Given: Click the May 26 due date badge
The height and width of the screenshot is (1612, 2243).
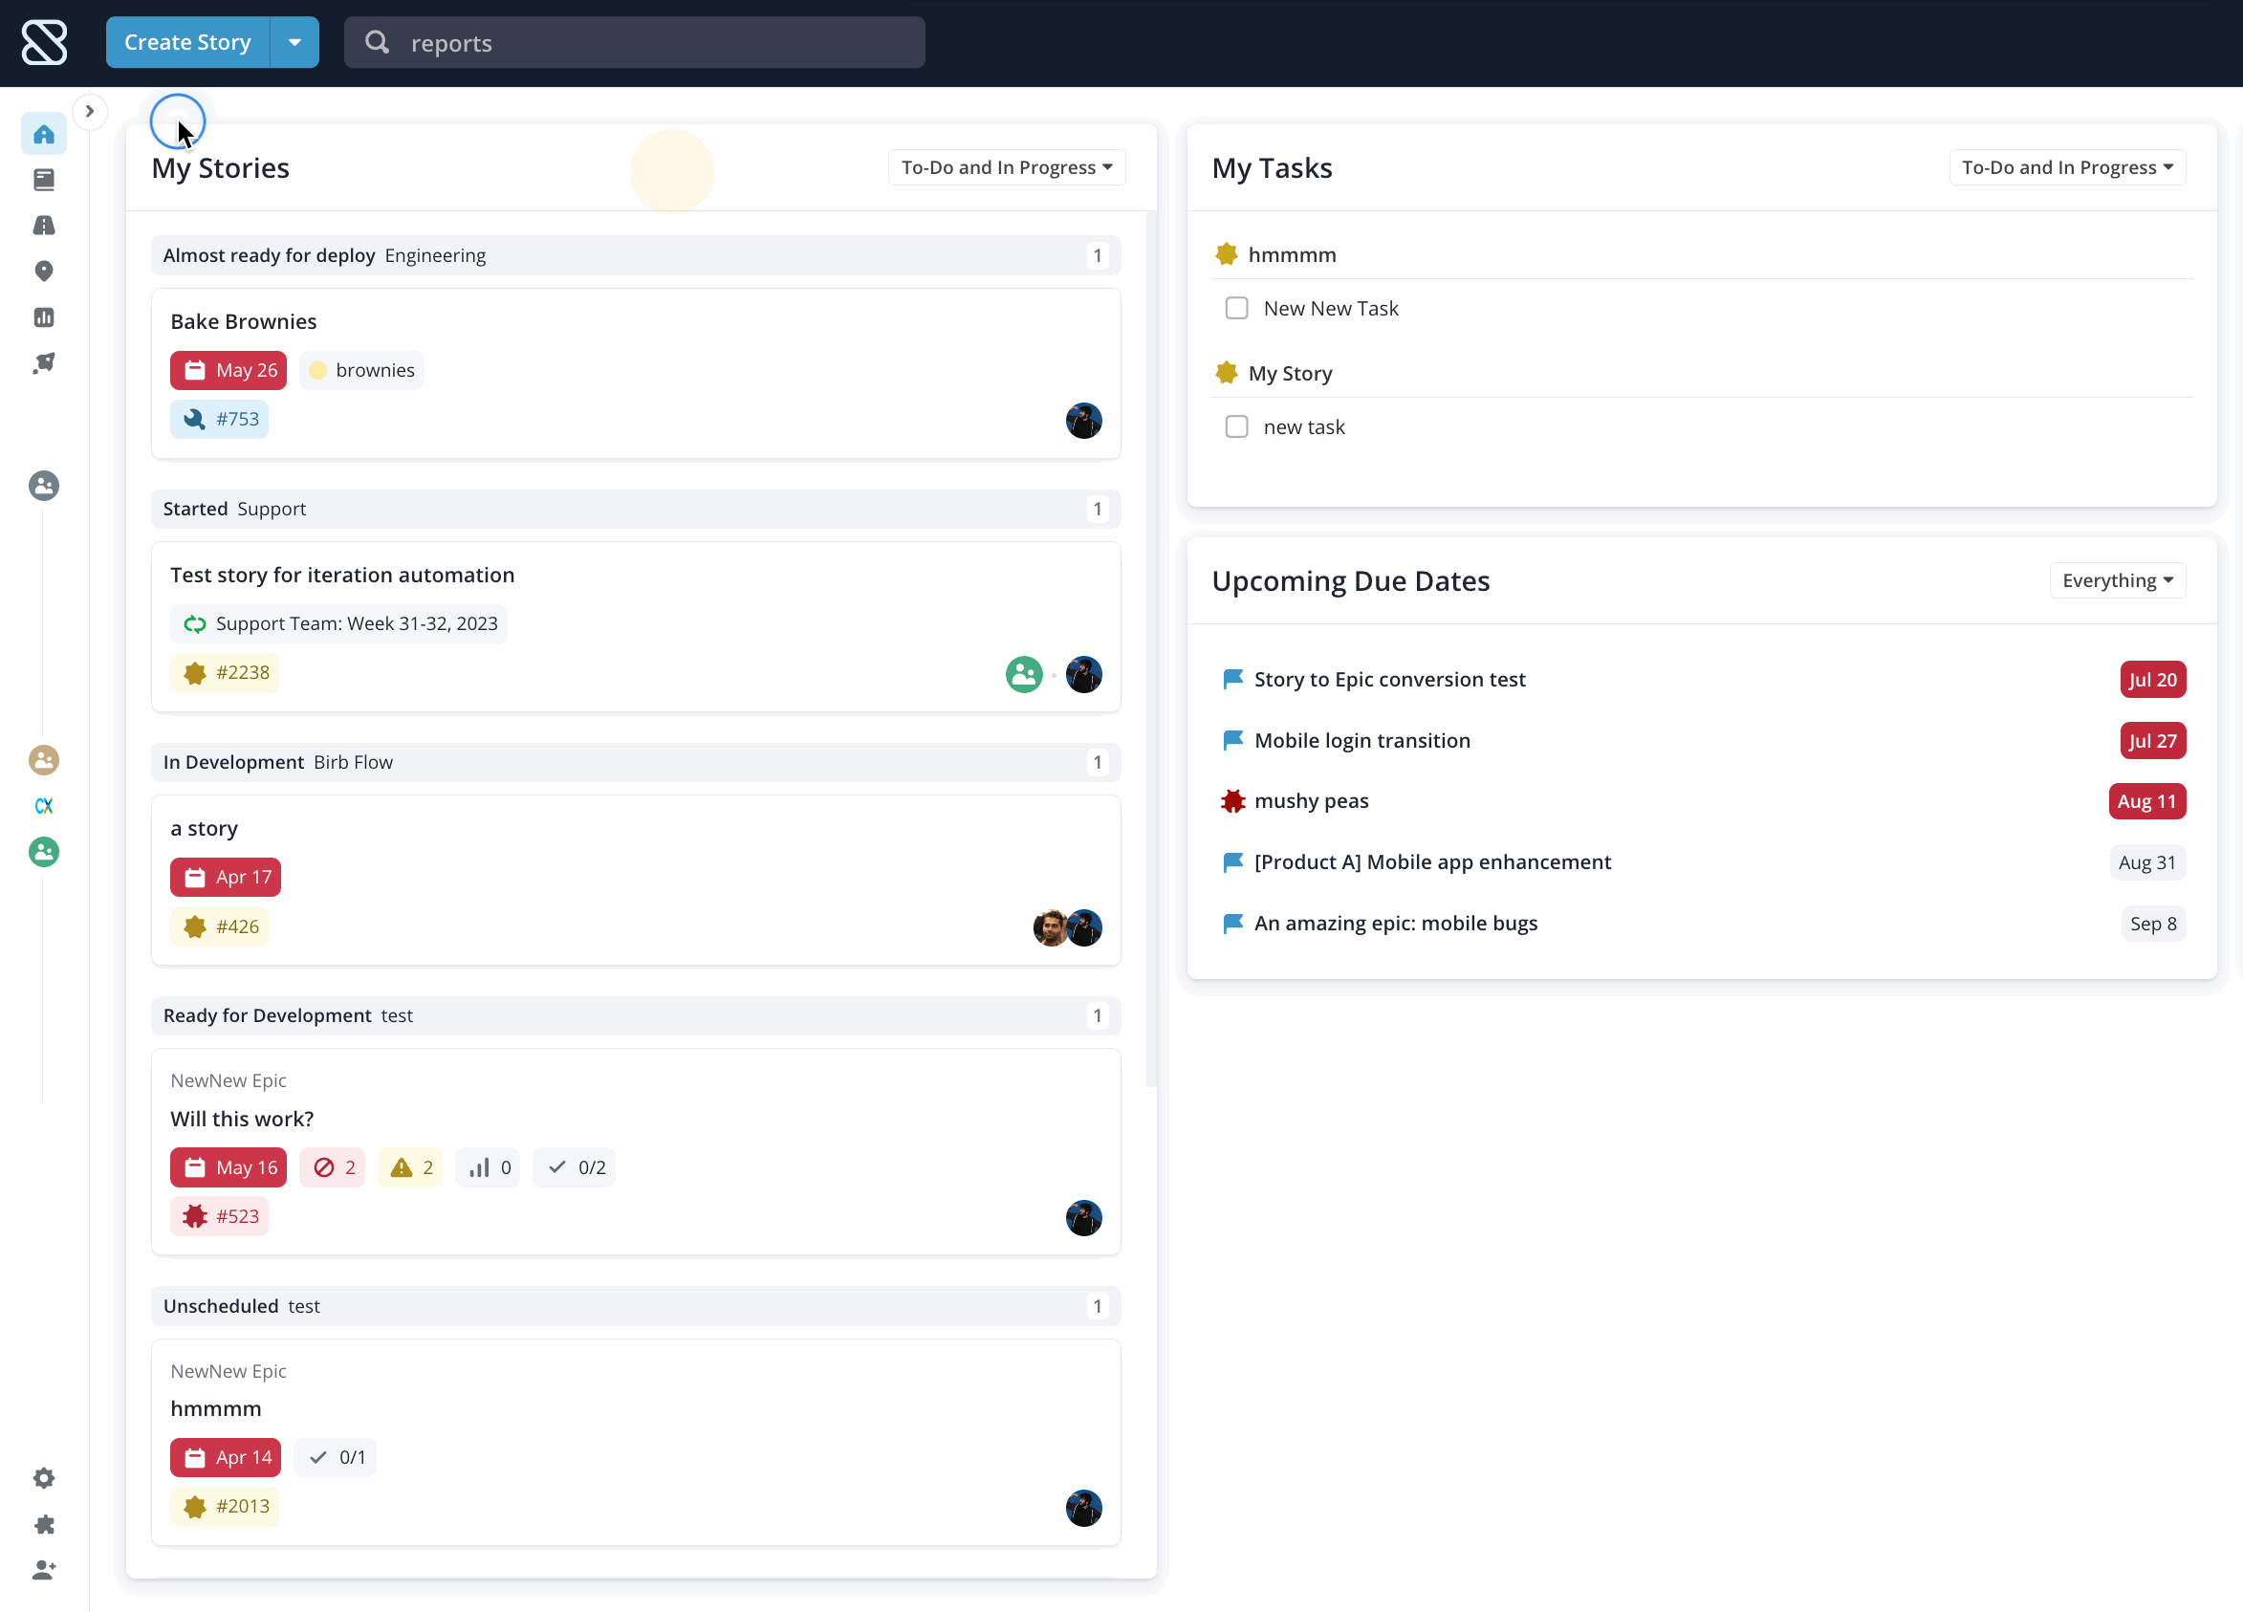Looking at the screenshot, I should (229, 370).
